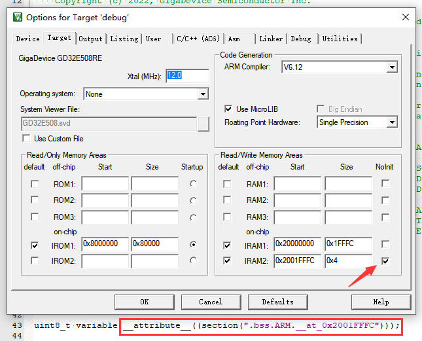
Task: Click the Xtal (MHz) input field
Action: (x=187, y=76)
